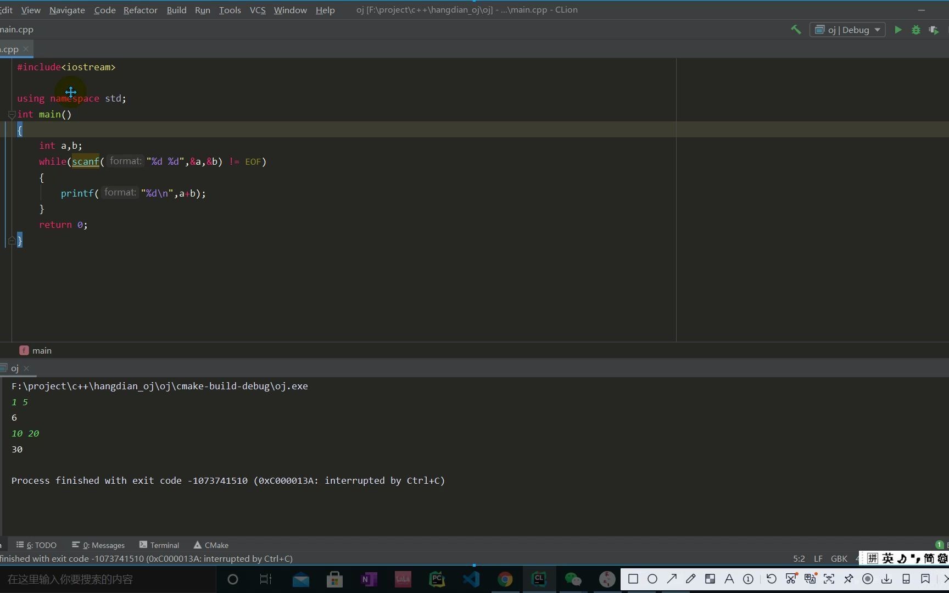
Task: Open PyCharm from the taskbar
Action: tap(437, 579)
